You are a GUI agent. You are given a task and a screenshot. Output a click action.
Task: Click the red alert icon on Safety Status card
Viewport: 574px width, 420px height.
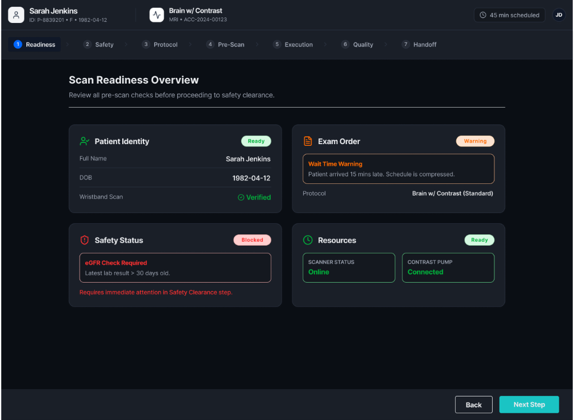pos(85,240)
